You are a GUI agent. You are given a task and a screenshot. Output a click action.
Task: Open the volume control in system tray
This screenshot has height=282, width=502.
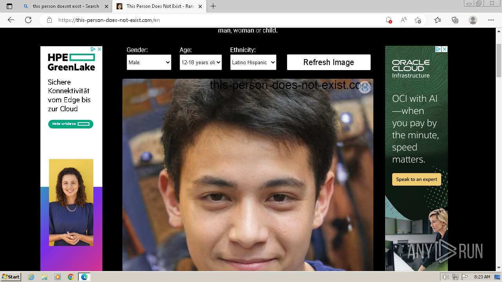(446, 277)
